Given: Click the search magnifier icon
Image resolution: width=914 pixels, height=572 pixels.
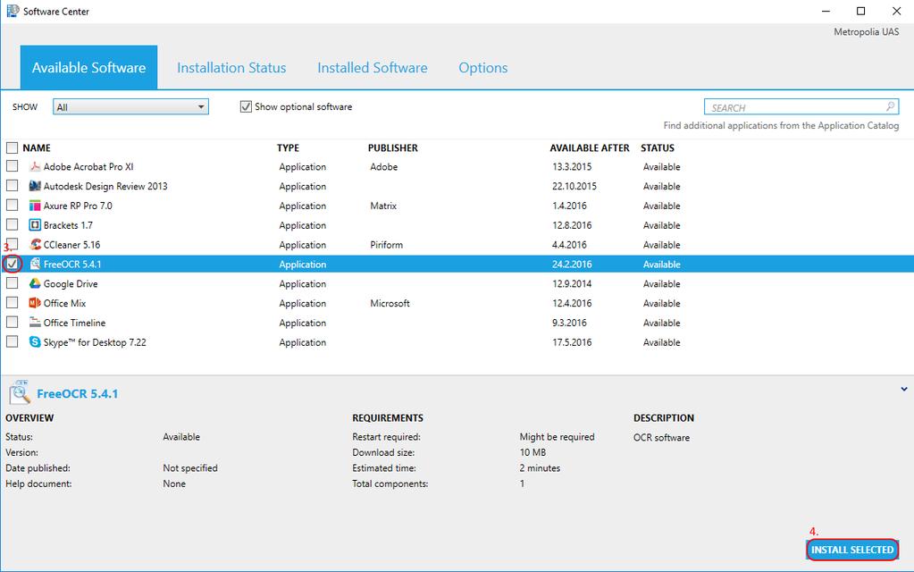Looking at the screenshot, I should (890, 106).
